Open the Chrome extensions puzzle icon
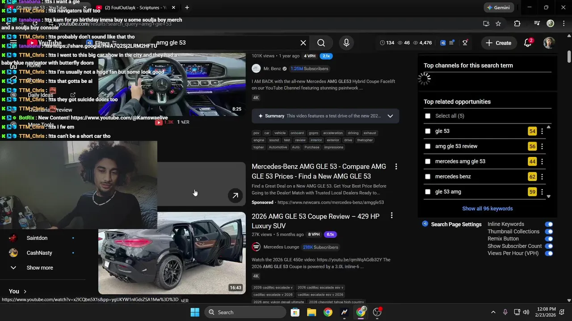This screenshot has height=321, width=572. pyautogui.click(x=517, y=24)
